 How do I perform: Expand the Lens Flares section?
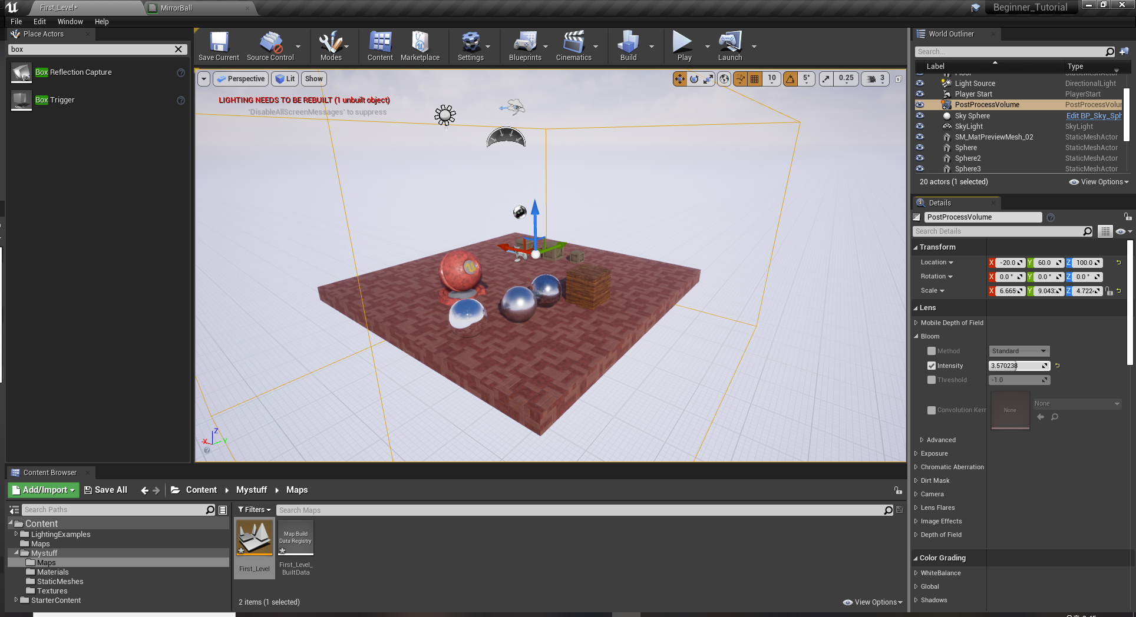click(916, 507)
